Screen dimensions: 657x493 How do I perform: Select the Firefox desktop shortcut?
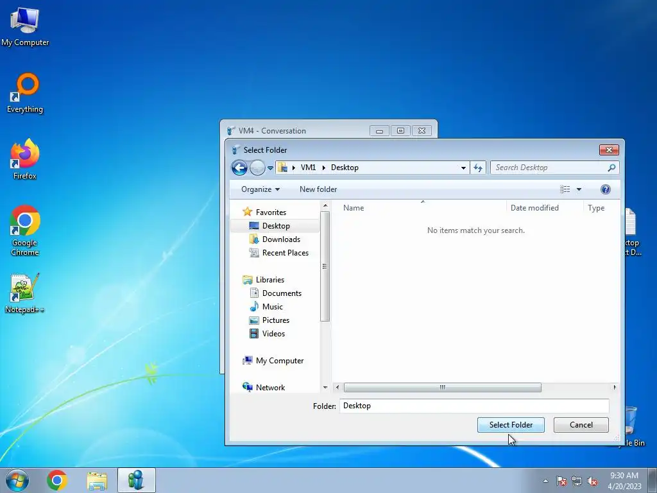[x=25, y=159]
